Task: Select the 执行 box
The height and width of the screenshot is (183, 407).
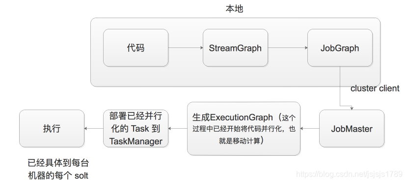Action: click(x=52, y=128)
